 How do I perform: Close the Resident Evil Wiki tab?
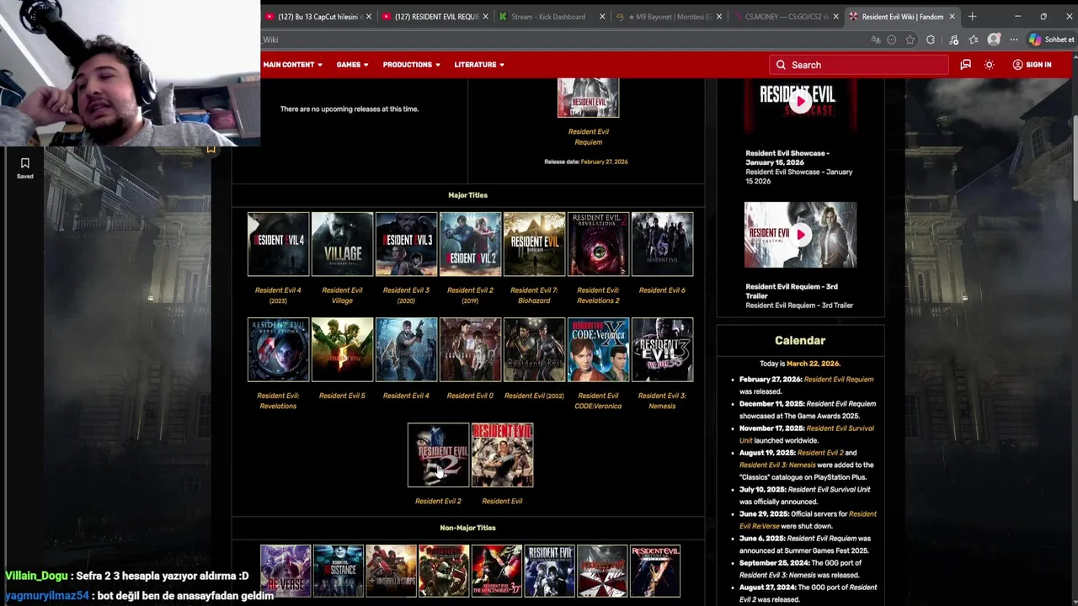click(953, 17)
